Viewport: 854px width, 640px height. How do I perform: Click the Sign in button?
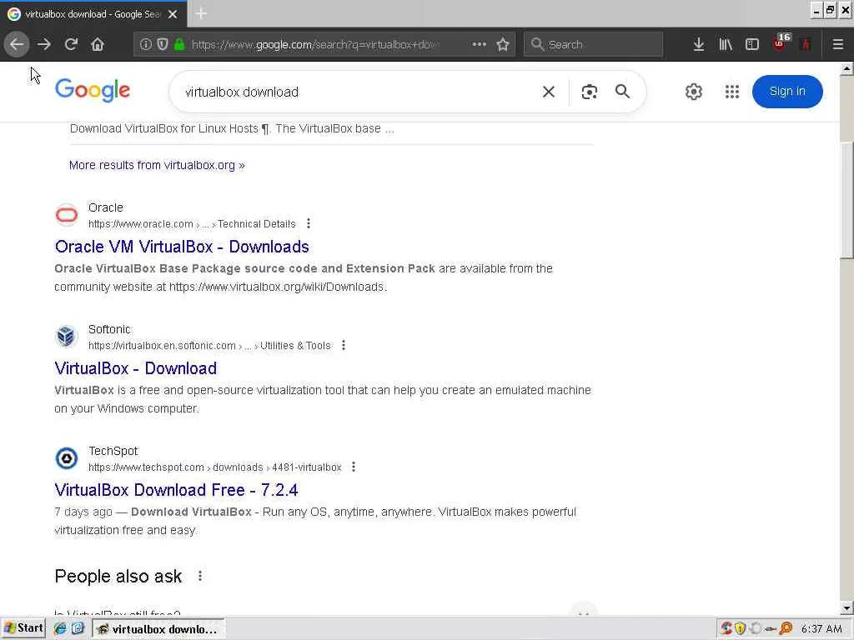[x=787, y=92]
